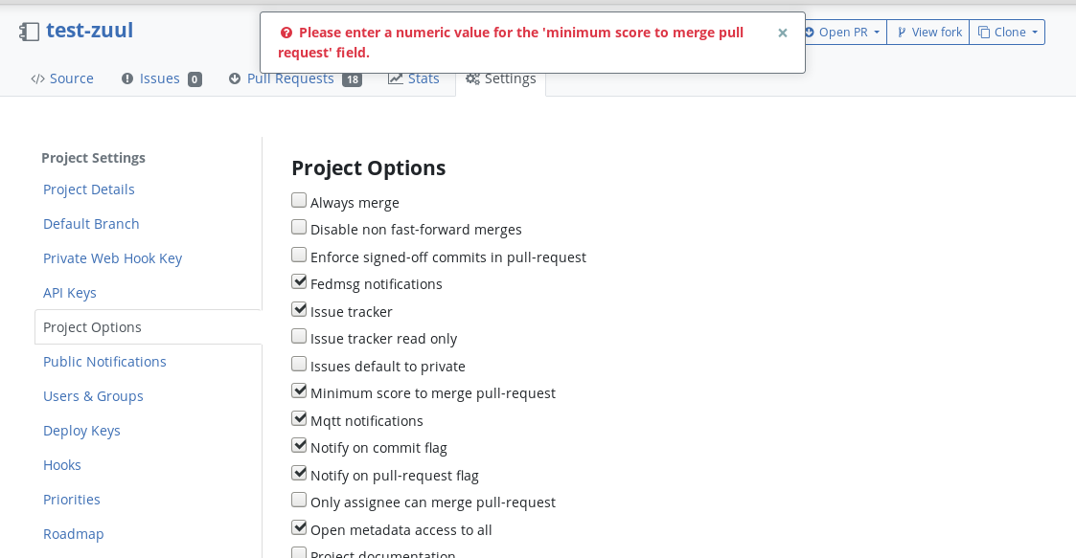Click the test-zuul project title
Image resolution: width=1076 pixels, height=558 pixels.
[89, 31]
